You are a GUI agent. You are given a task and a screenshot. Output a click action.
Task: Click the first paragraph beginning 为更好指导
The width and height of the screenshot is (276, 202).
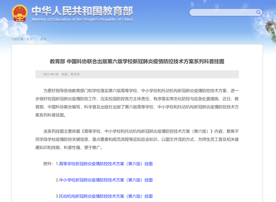coord(137,103)
